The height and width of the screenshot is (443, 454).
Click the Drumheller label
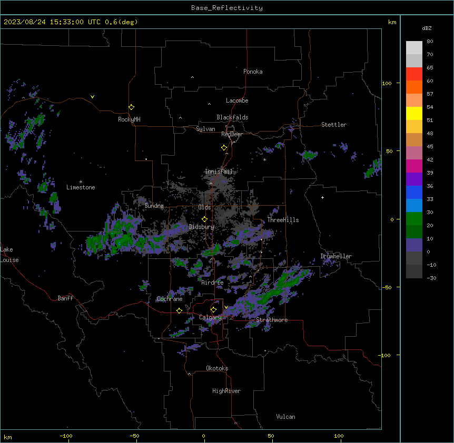(x=336, y=256)
